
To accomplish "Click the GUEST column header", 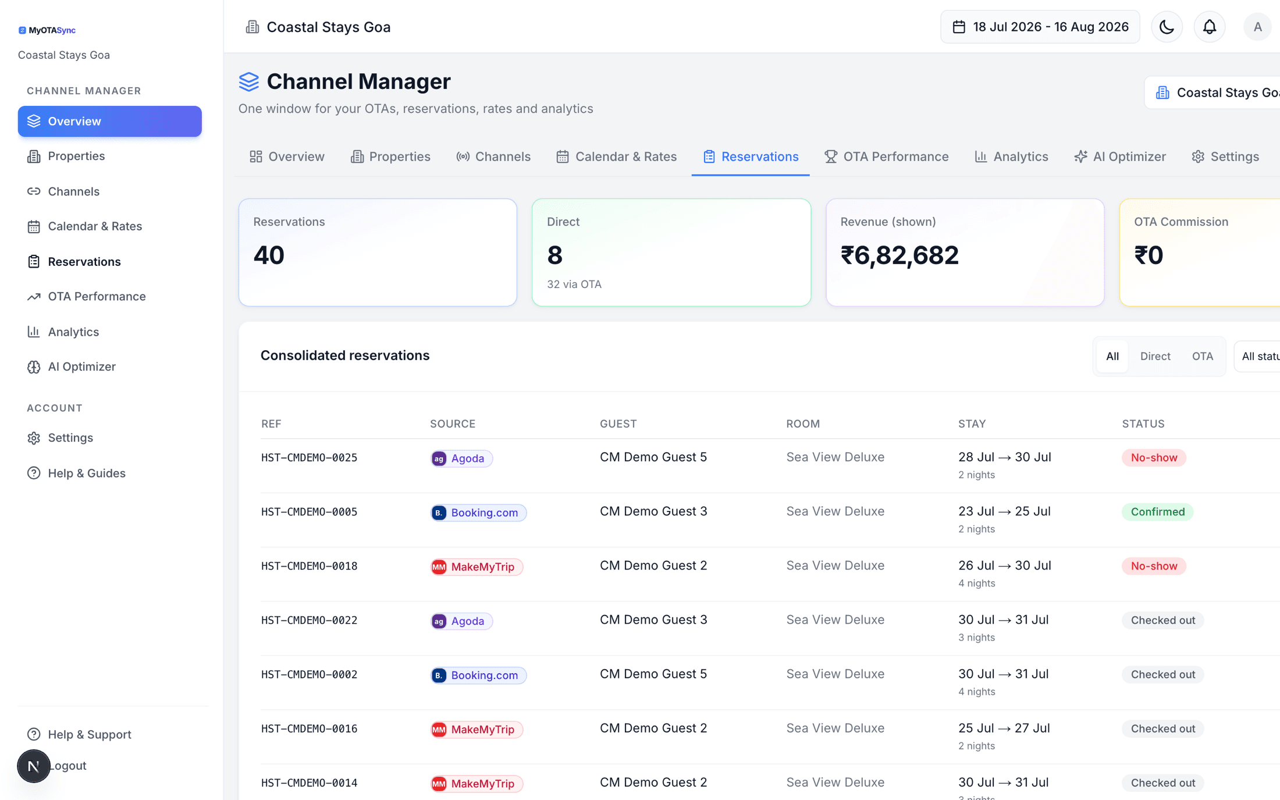I will tap(618, 424).
